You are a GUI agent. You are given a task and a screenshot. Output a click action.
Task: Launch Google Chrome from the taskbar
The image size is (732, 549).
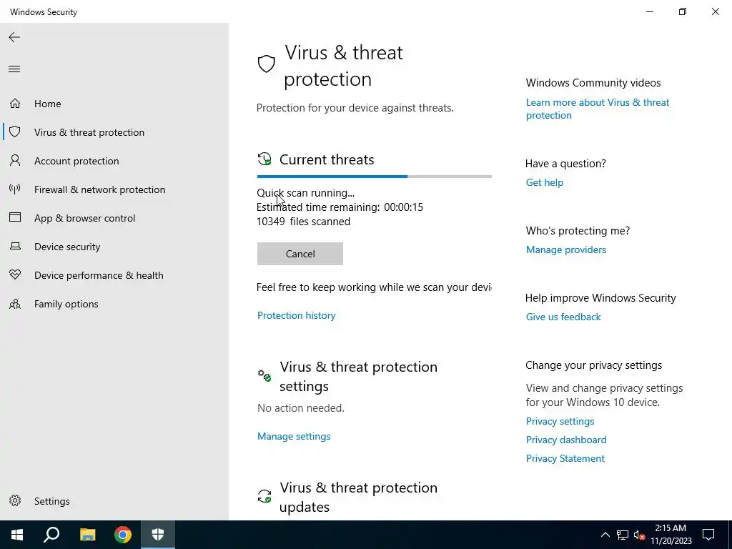[123, 535]
